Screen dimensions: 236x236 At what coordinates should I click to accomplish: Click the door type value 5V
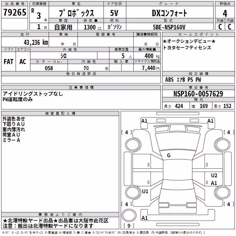point(114,13)
